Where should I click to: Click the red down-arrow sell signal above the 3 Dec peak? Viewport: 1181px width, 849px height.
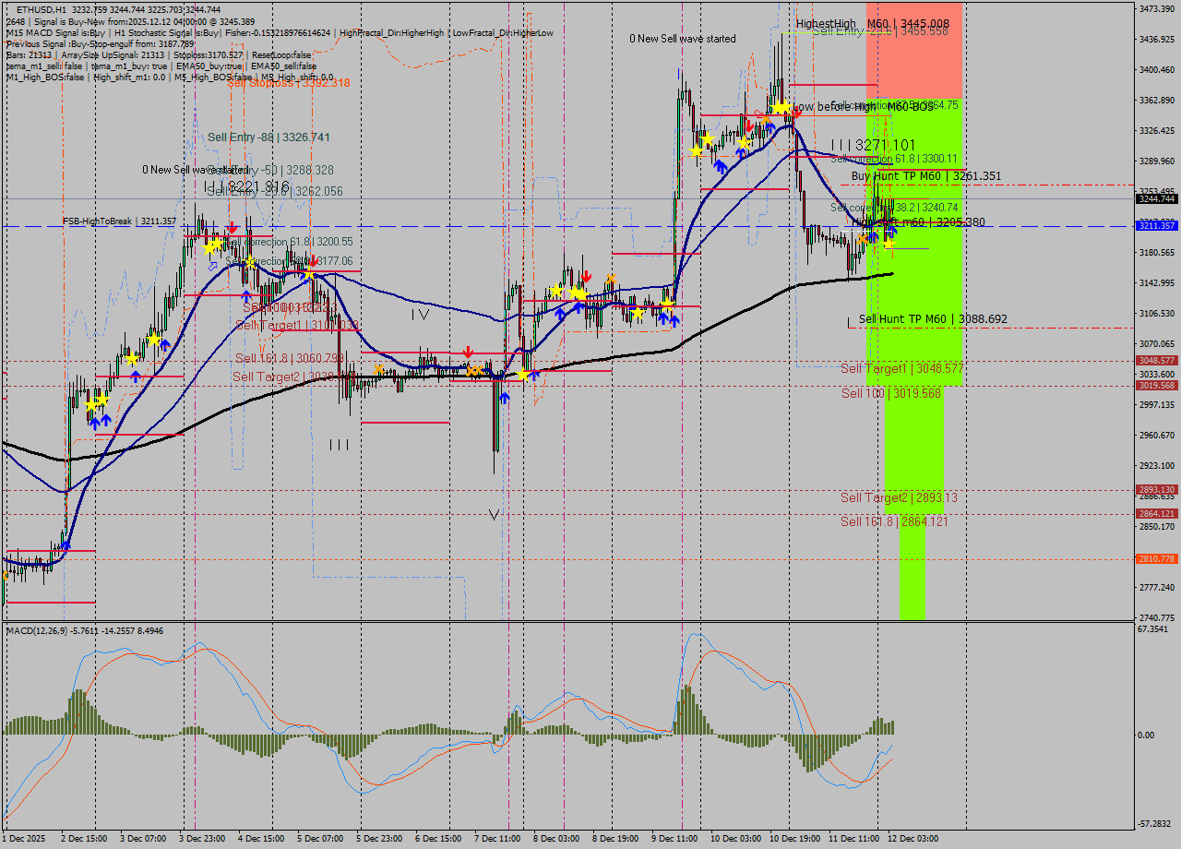point(232,227)
